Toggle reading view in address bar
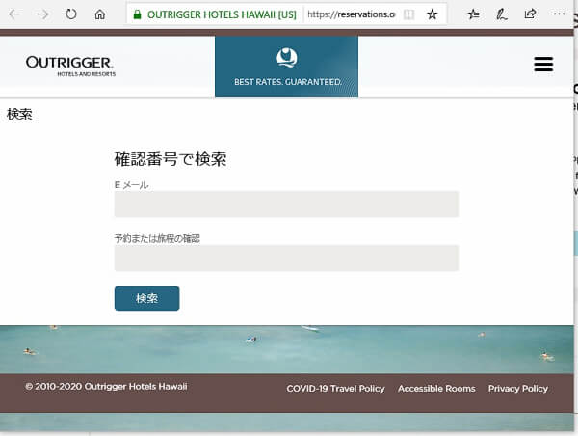This screenshot has width=578, height=436. [409, 14]
